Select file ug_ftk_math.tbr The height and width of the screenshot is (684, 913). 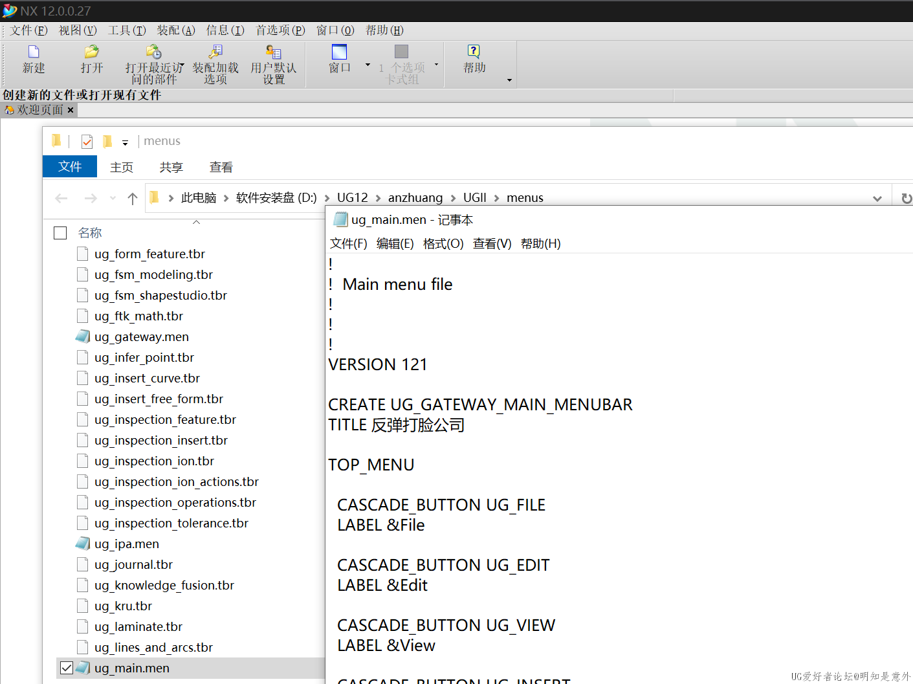(138, 316)
